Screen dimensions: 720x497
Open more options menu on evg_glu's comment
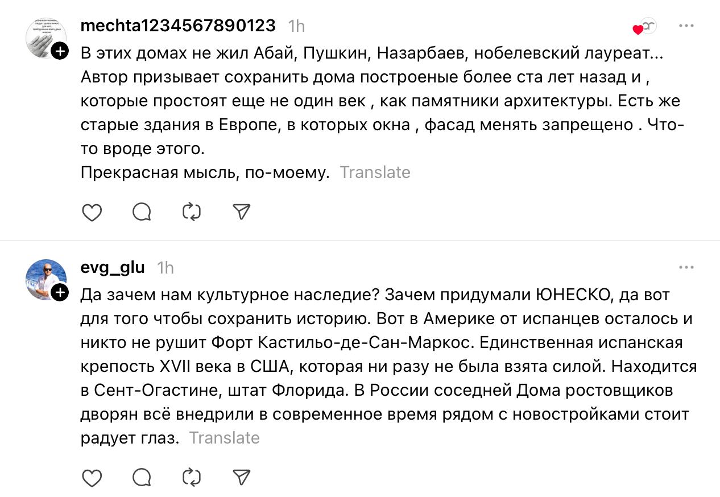click(686, 267)
